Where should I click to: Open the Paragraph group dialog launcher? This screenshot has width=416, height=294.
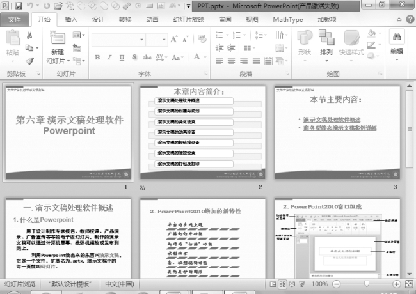pos(286,73)
